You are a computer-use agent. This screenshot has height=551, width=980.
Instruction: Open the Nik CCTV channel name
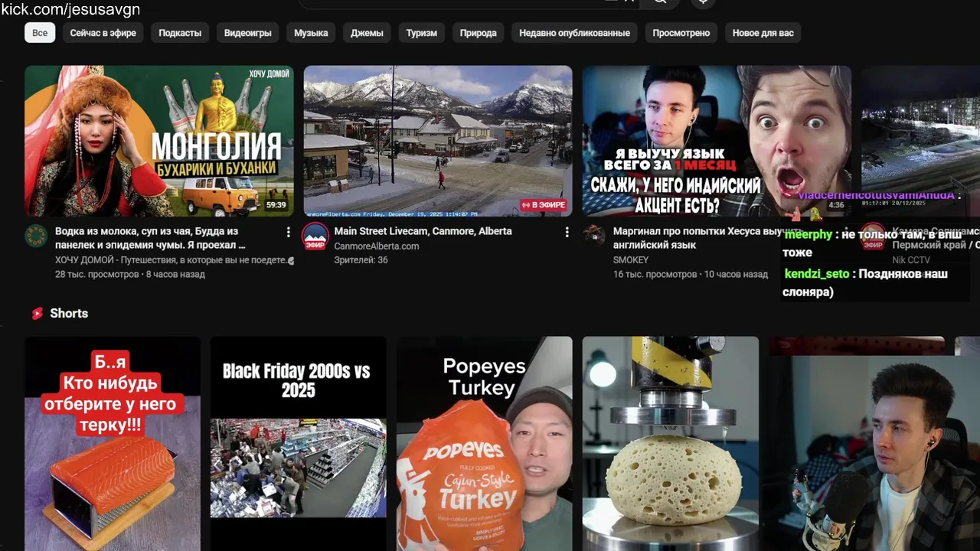(x=911, y=260)
